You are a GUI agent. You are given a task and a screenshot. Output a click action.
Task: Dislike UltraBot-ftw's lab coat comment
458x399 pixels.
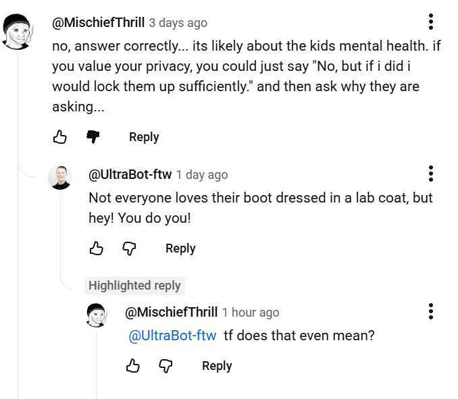(129, 248)
